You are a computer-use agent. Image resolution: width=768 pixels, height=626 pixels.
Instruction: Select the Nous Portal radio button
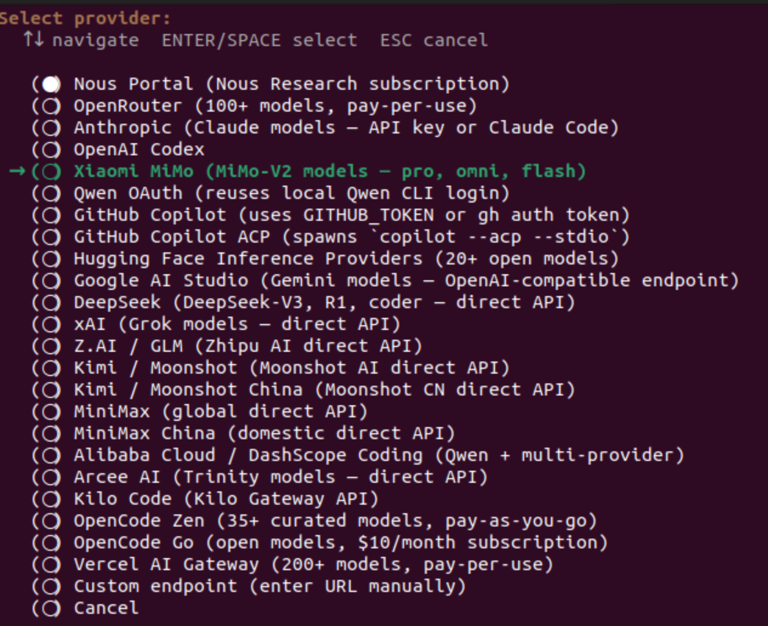pos(51,84)
